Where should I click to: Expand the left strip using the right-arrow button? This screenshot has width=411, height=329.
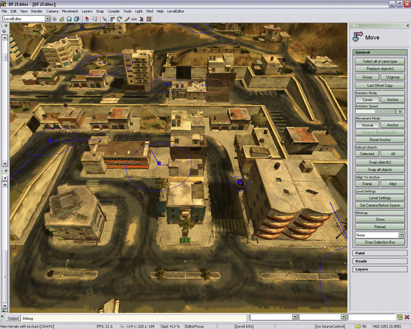[x=5, y=178]
